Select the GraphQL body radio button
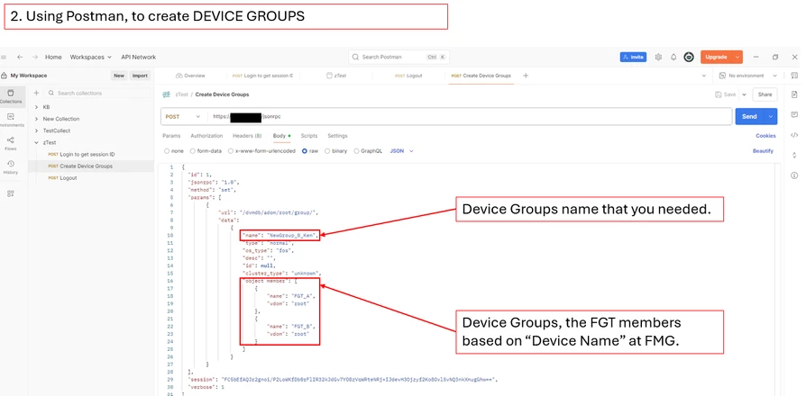Image resolution: width=806 pixels, height=396 pixels. 356,151
